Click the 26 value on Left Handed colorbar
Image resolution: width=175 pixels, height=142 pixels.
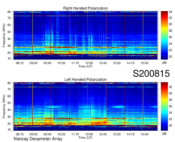pos(170,106)
